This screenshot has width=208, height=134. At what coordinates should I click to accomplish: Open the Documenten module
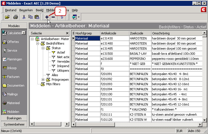[x=13, y=85]
